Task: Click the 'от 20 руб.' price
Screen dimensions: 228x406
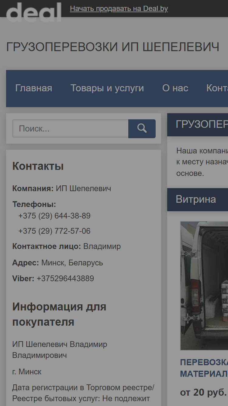Action: tap(203, 392)
